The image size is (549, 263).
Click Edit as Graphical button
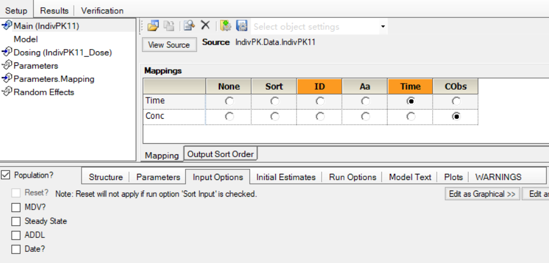[482, 194]
